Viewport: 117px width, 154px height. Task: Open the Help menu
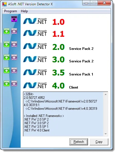pos(24,11)
